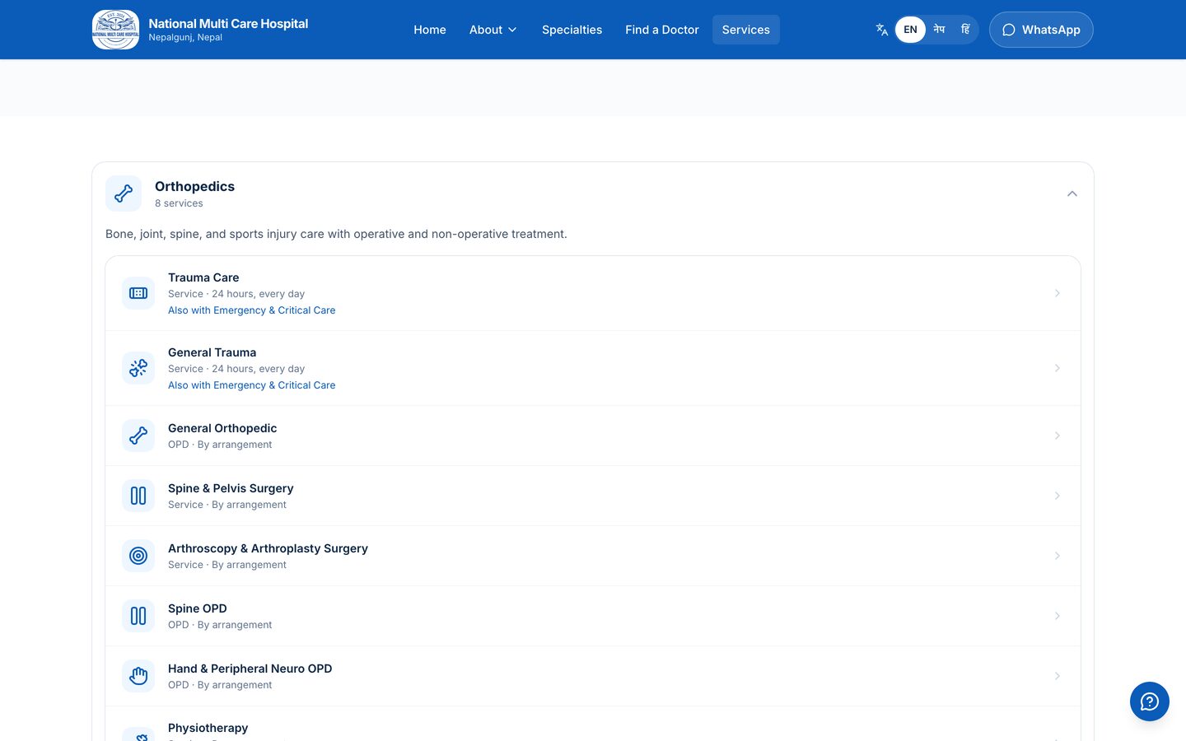Click the '8 services' count text
Viewport: 1186px width, 741px height.
tap(179, 203)
